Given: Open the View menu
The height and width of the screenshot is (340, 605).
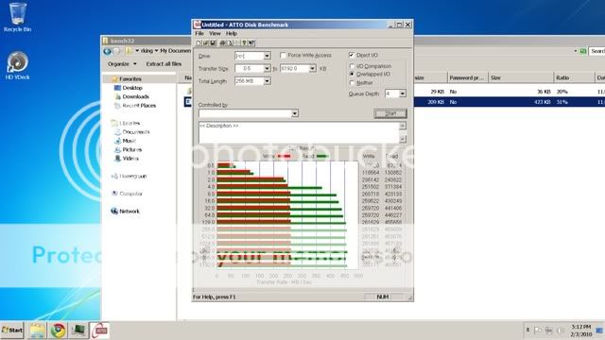Looking at the screenshot, I should coord(215,34).
